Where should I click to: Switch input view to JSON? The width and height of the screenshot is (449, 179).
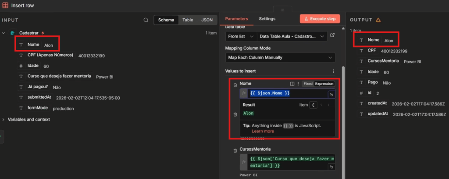click(207, 20)
